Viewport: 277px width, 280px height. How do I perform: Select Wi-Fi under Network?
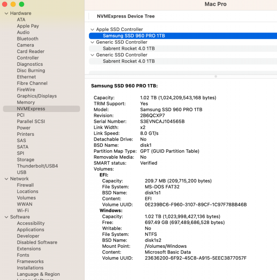(23, 211)
